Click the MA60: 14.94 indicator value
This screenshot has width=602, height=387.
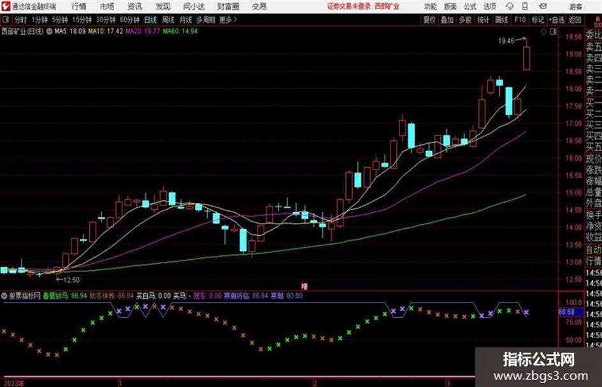180,31
